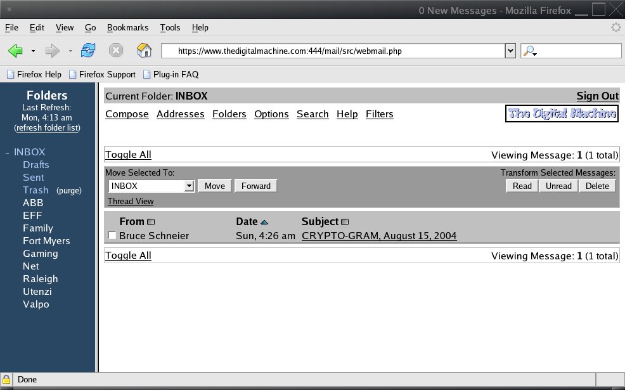Screen dimensions: 625x390
Task: Collapse the INBOX folder tree
Action: pos(7,152)
